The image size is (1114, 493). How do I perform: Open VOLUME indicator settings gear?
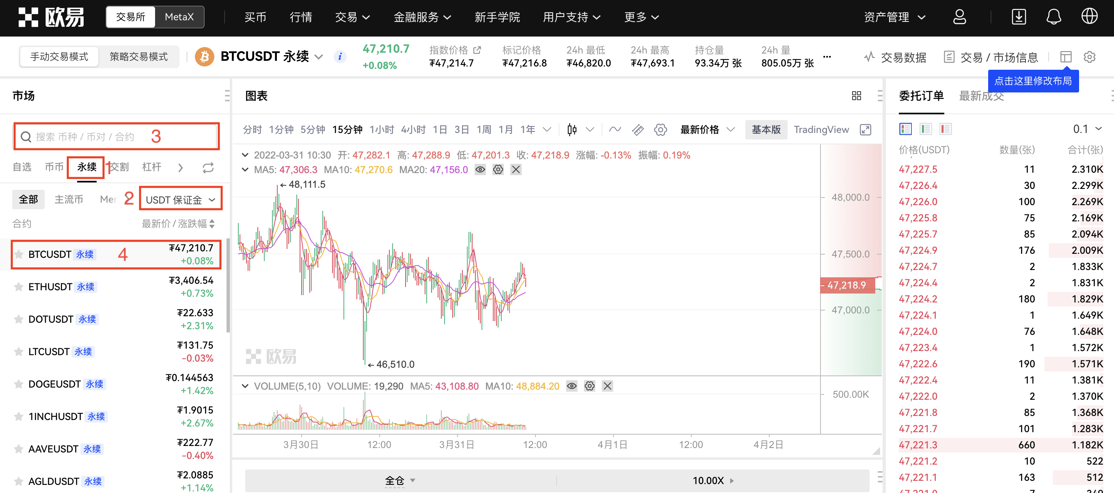589,386
